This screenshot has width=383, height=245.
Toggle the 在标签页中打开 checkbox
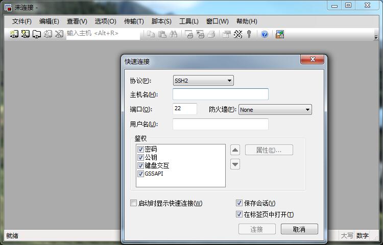tap(239, 214)
